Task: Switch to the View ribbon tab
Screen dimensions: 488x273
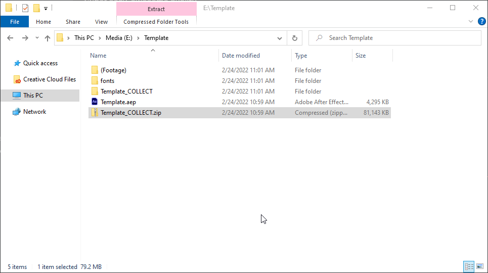Action: pyautogui.click(x=101, y=22)
